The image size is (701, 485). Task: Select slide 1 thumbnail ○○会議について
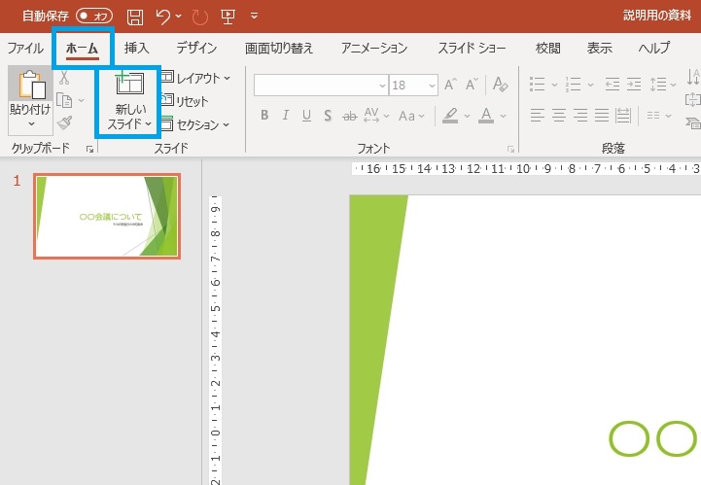107,217
